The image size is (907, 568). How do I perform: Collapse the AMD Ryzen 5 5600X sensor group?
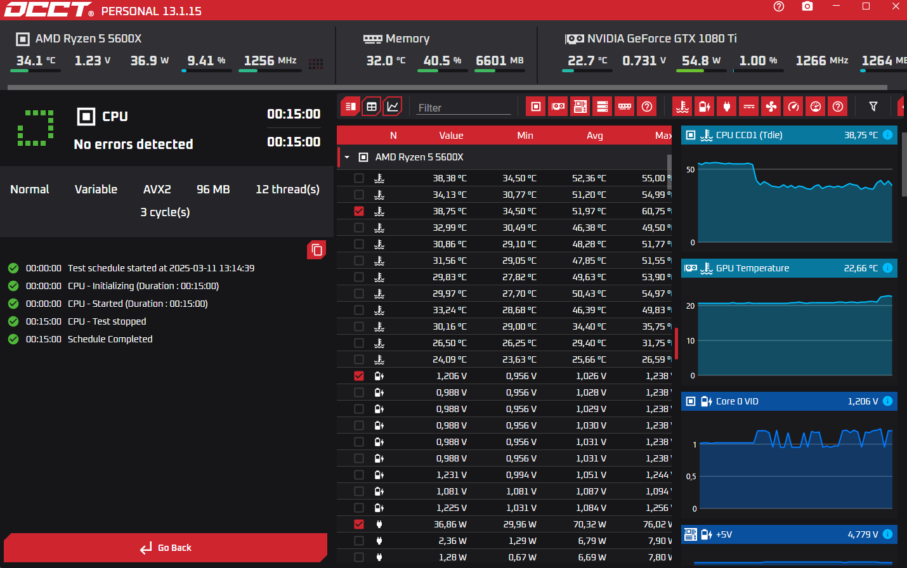[347, 157]
